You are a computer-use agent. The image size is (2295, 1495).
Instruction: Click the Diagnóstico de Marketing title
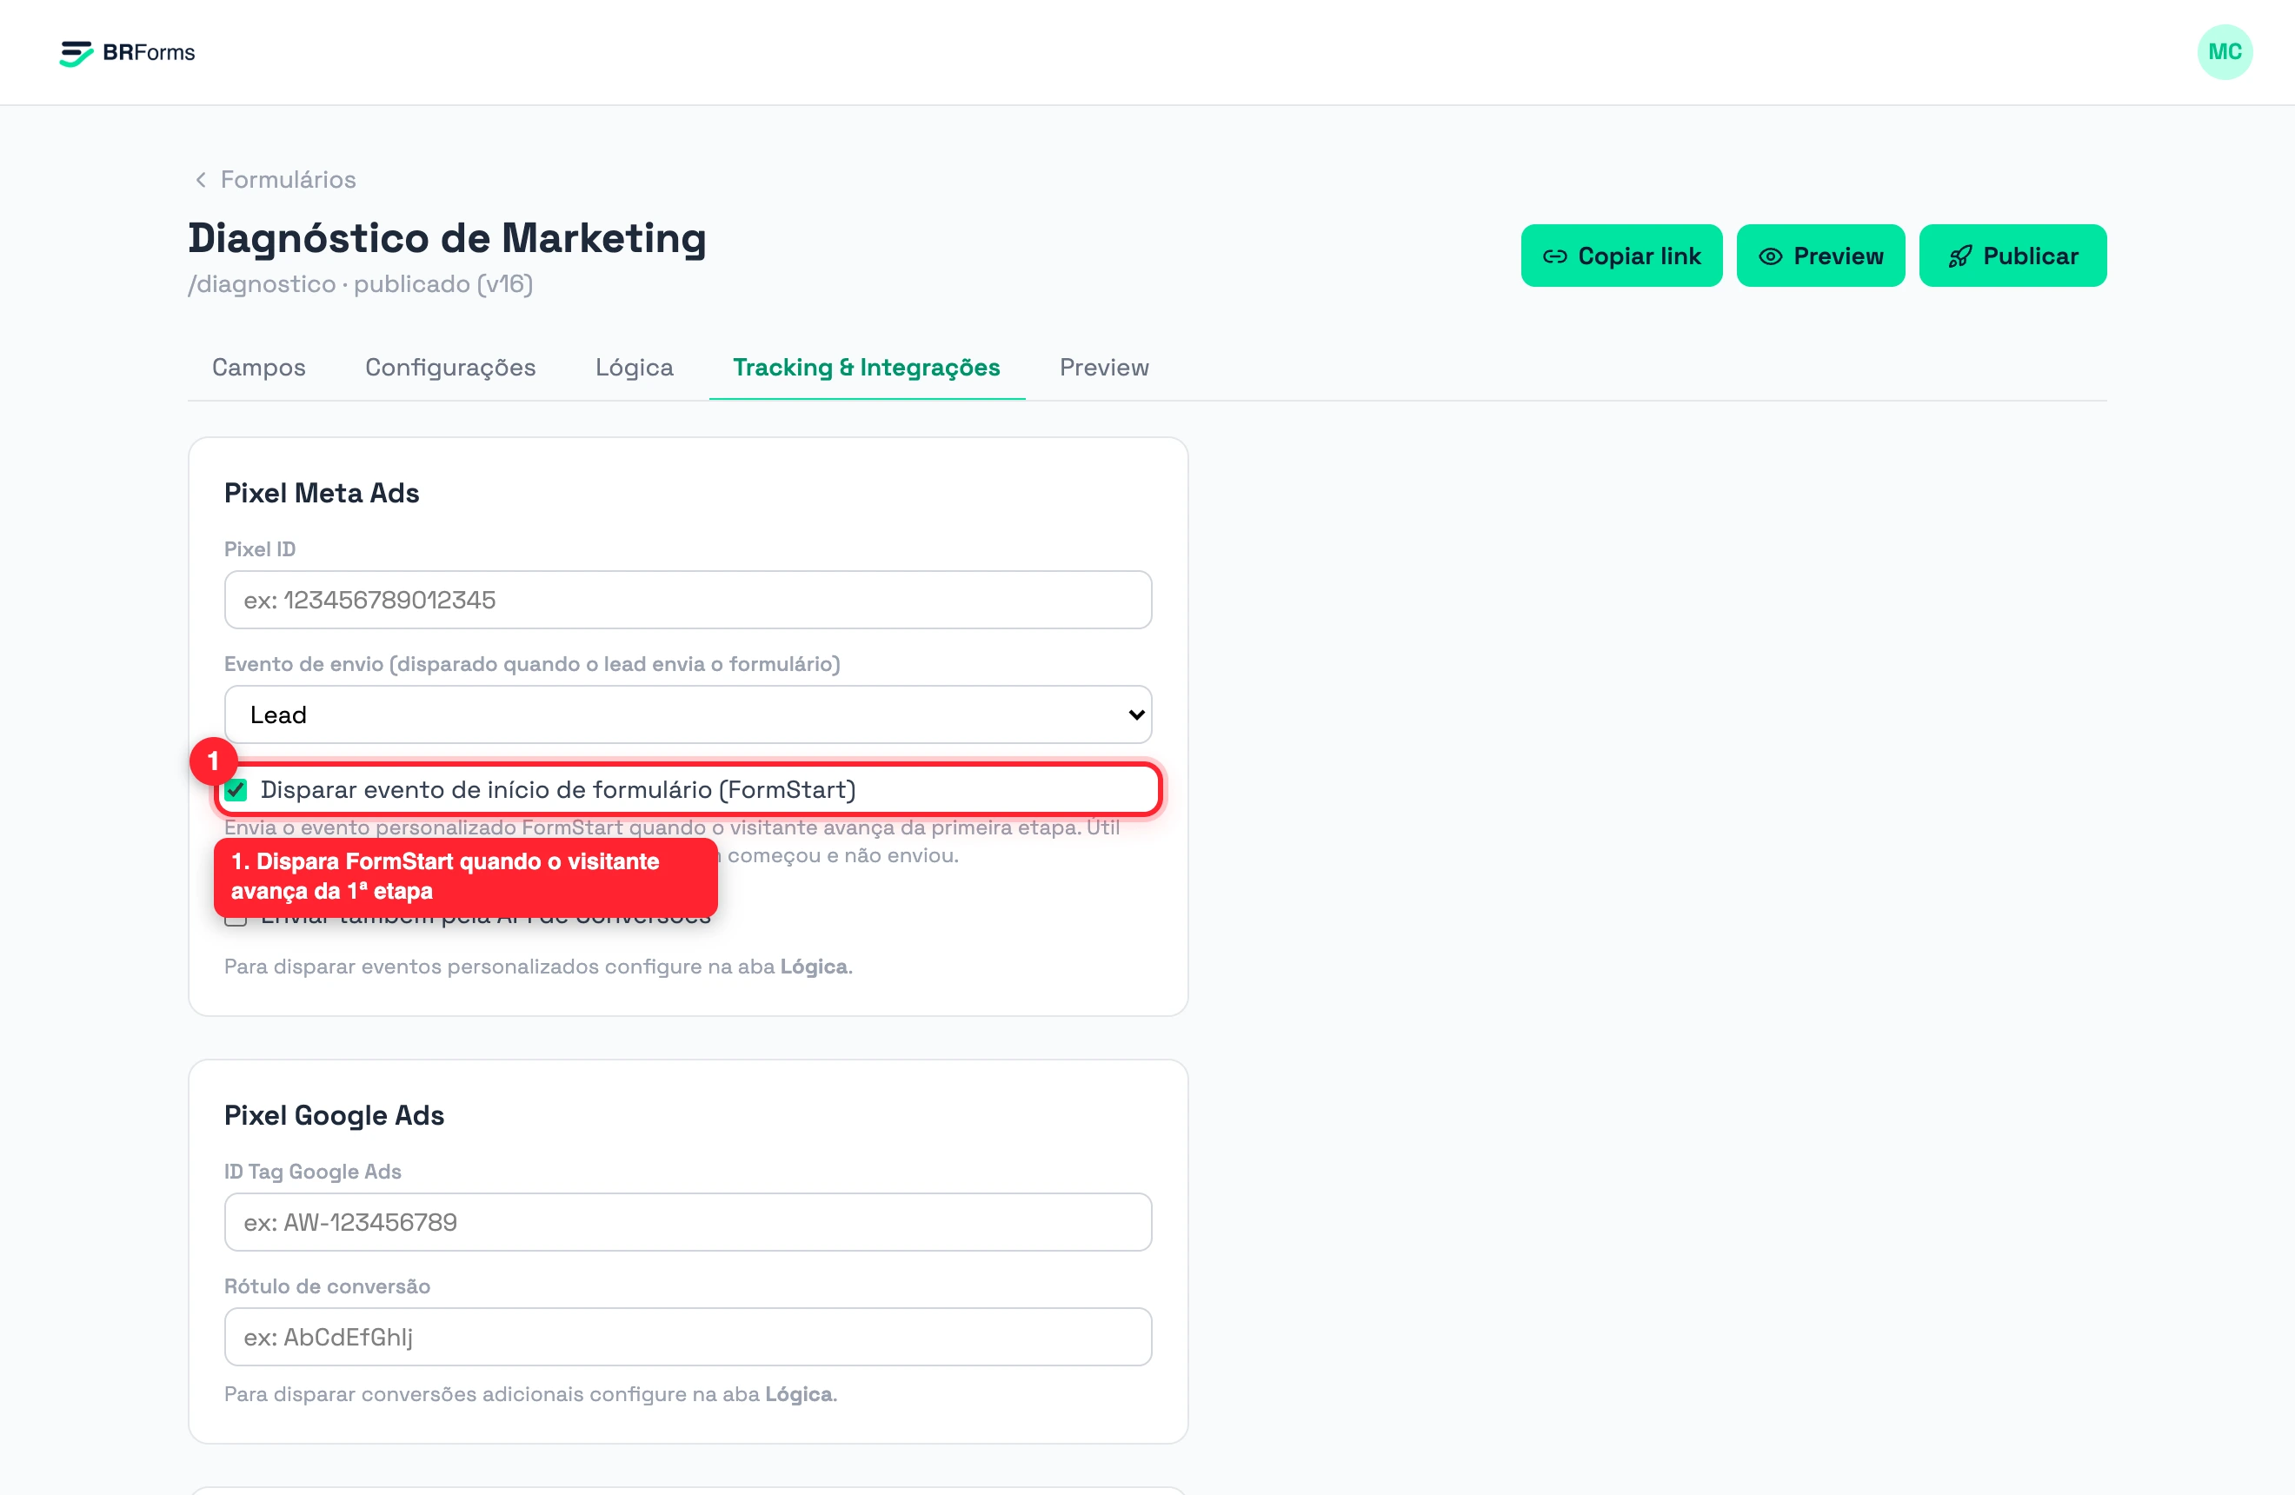point(447,238)
